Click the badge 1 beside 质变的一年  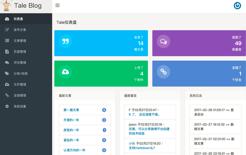click(104, 130)
